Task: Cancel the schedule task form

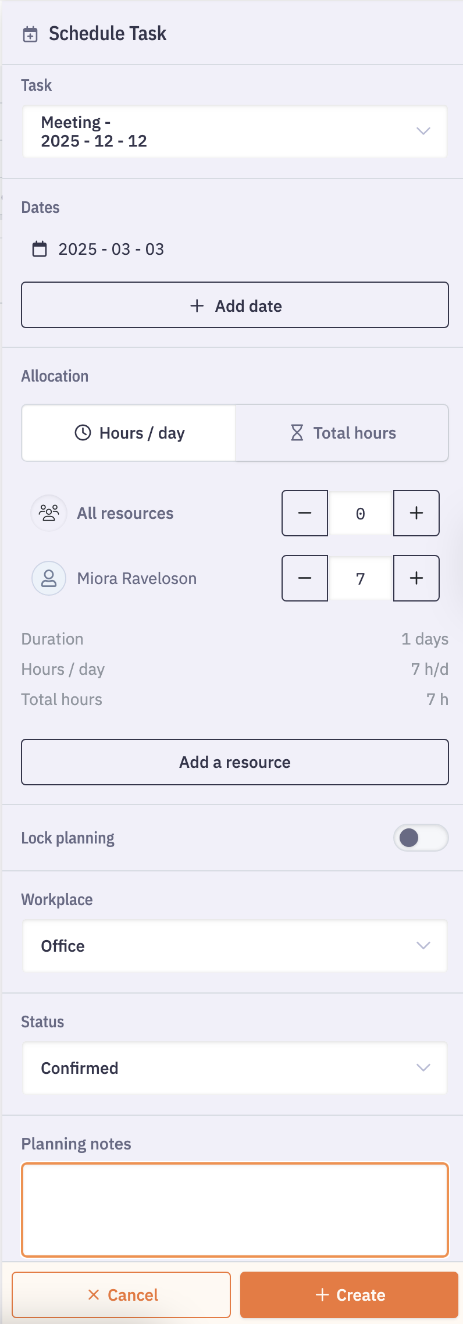Action: (122, 1295)
